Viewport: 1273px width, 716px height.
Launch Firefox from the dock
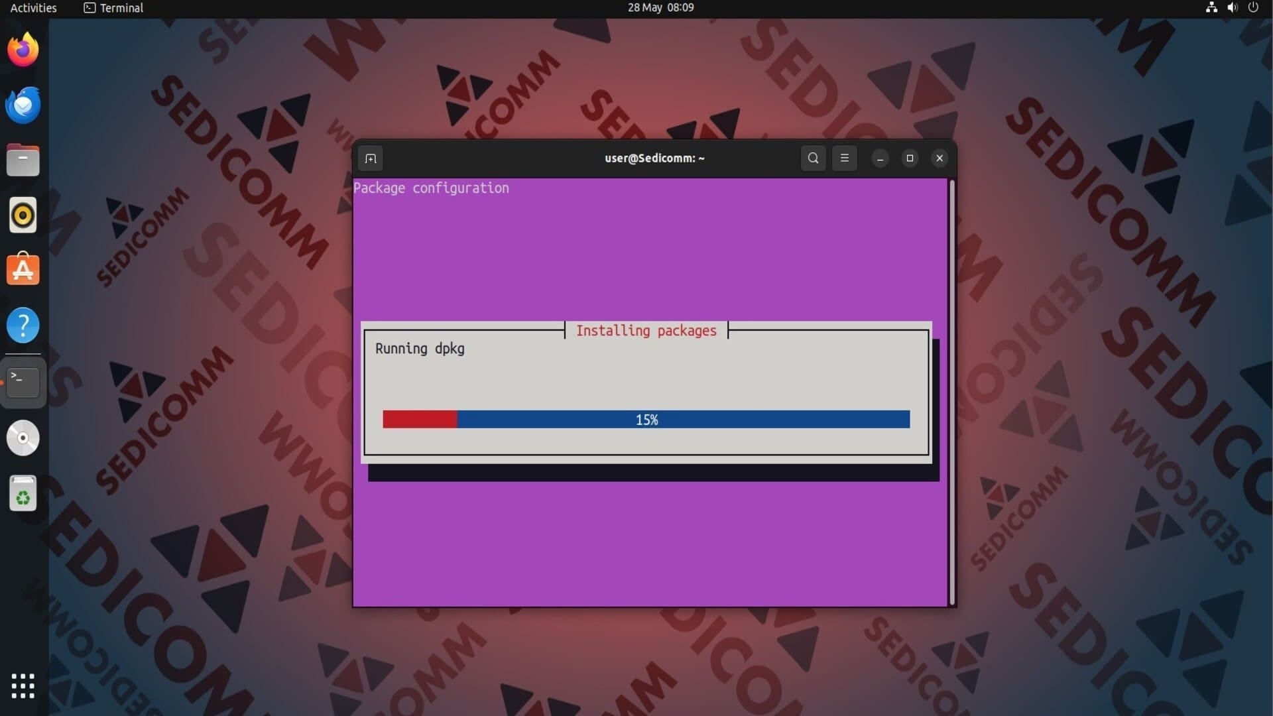click(x=23, y=50)
